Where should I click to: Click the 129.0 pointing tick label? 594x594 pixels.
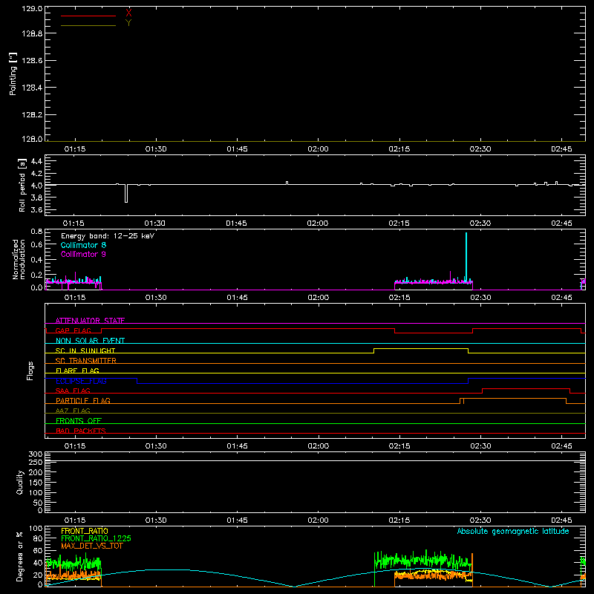click(32, 9)
